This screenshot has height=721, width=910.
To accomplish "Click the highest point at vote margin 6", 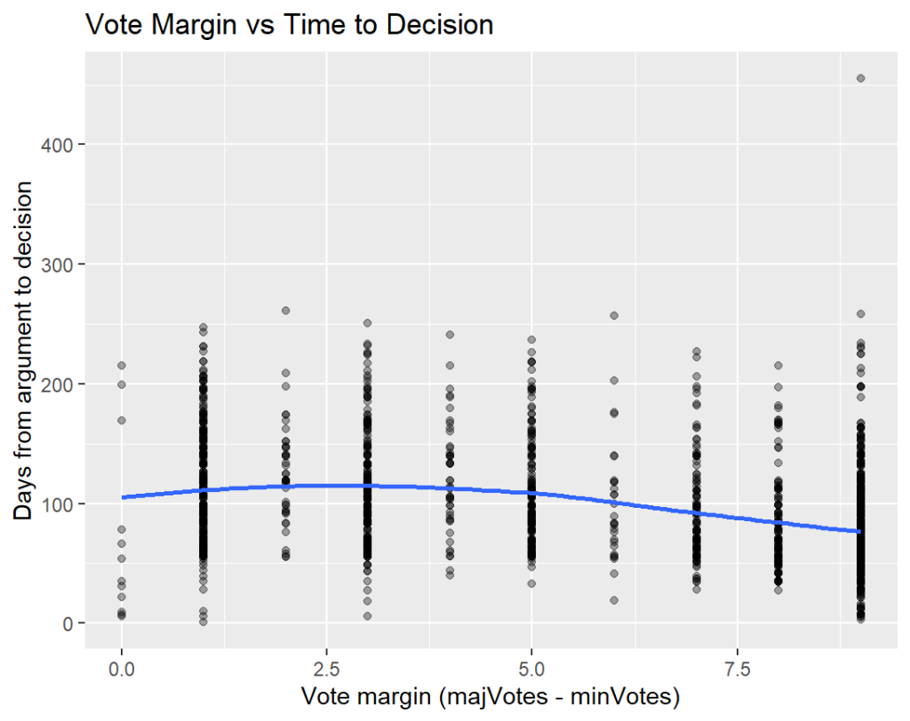I will click(x=613, y=315).
